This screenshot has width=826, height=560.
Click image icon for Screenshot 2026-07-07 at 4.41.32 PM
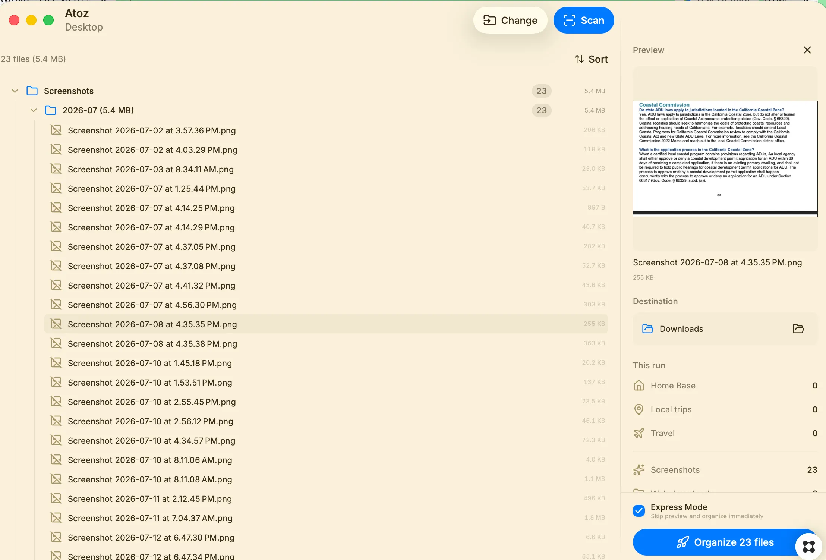point(56,285)
